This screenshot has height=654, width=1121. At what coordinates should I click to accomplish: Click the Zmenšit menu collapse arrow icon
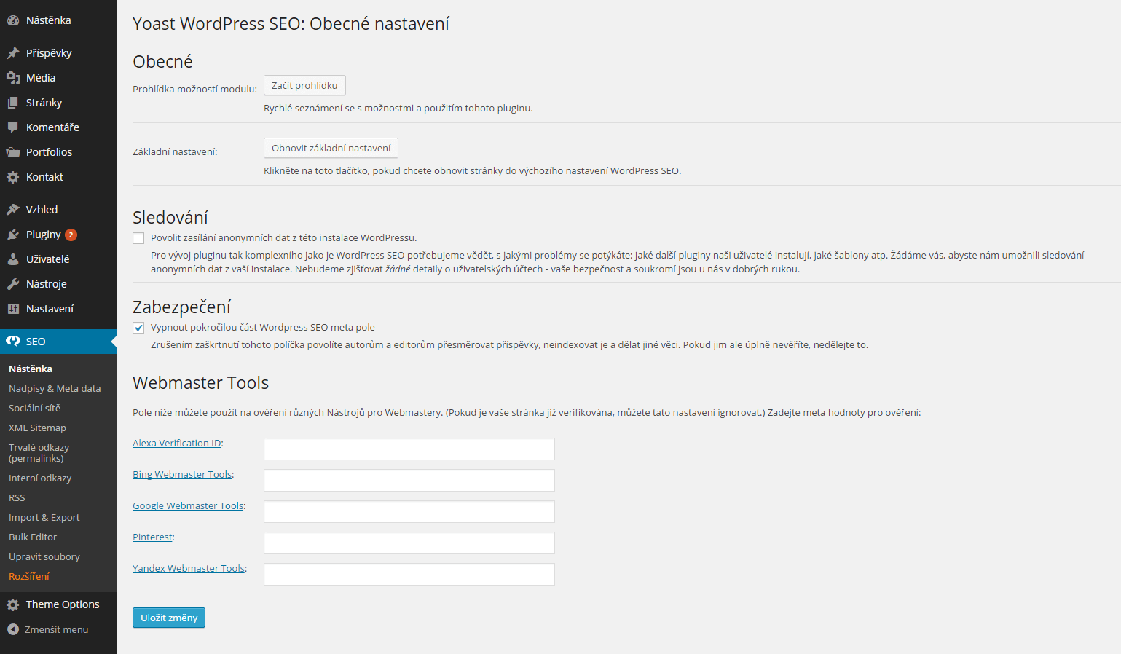point(13,629)
